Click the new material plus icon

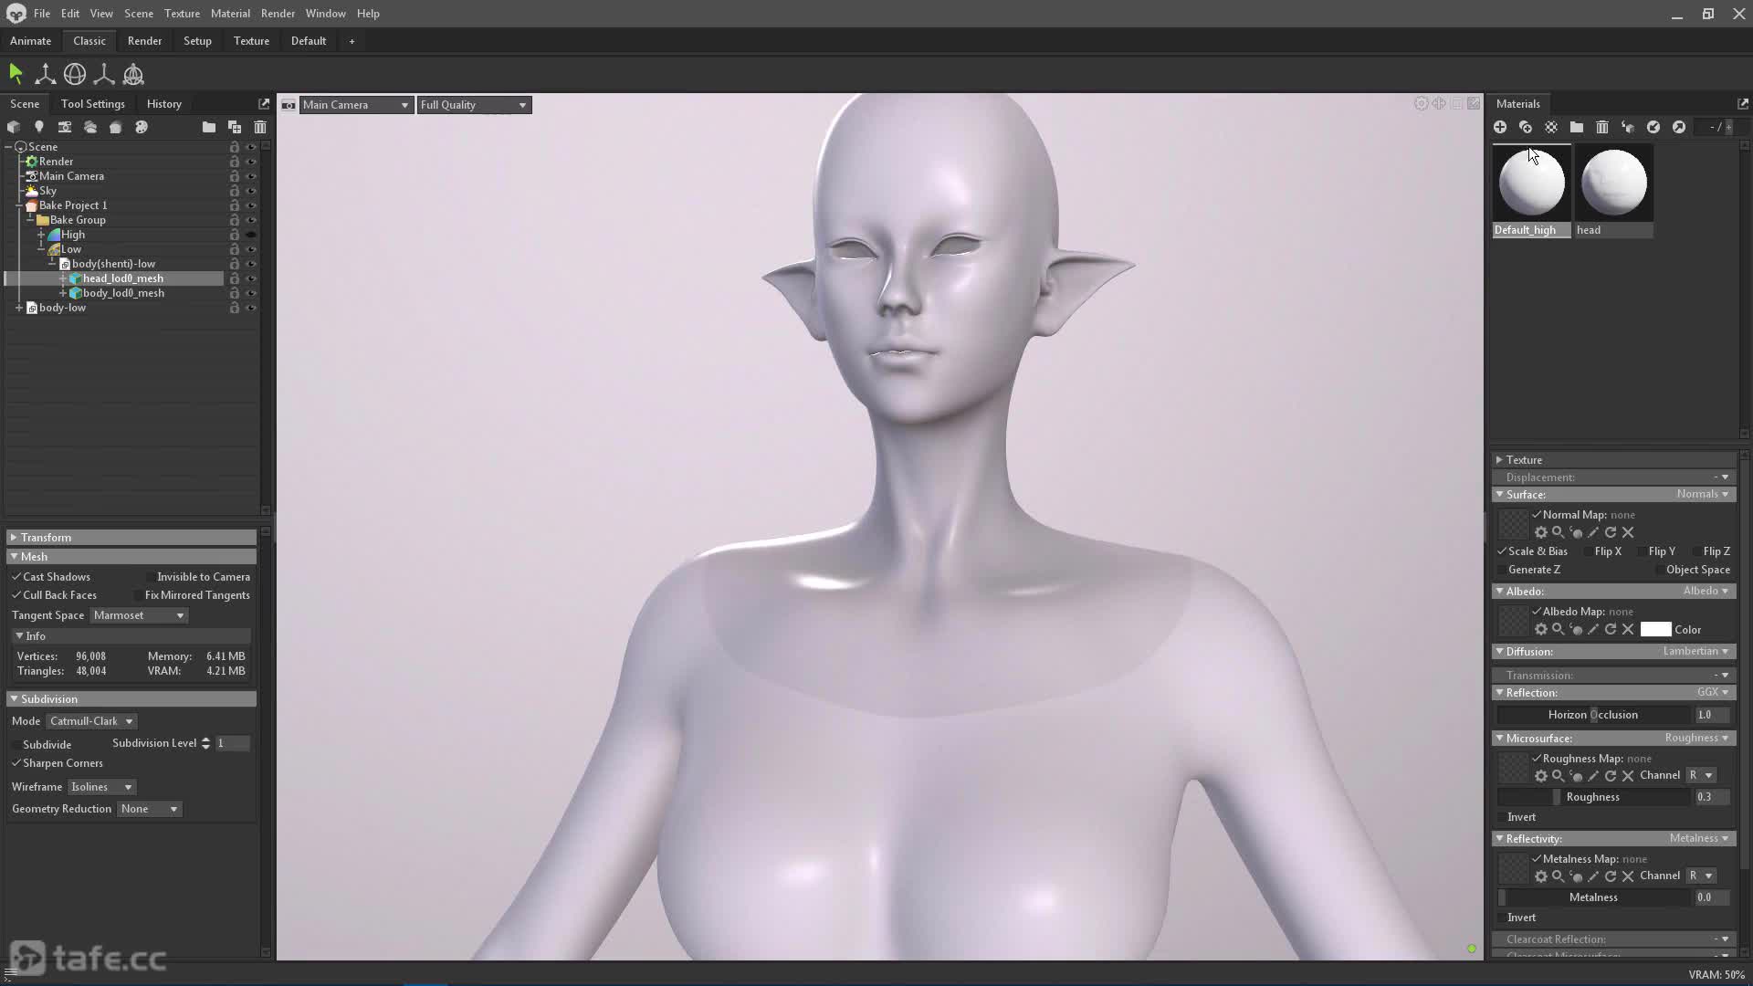tap(1500, 127)
